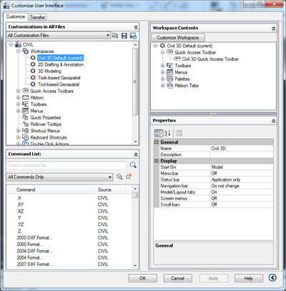Click in the Search command list field
The height and width of the screenshot is (291, 286).
point(66,165)
